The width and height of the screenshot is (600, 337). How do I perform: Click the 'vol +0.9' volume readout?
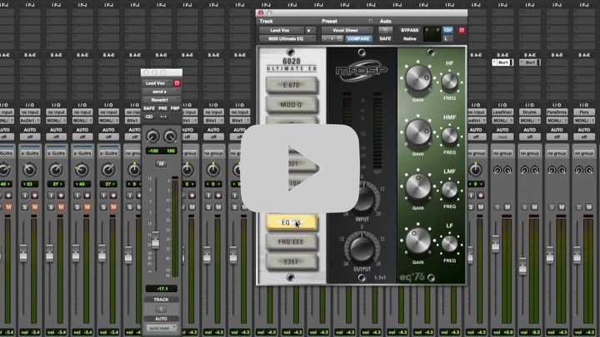click(x=502, y=332)
